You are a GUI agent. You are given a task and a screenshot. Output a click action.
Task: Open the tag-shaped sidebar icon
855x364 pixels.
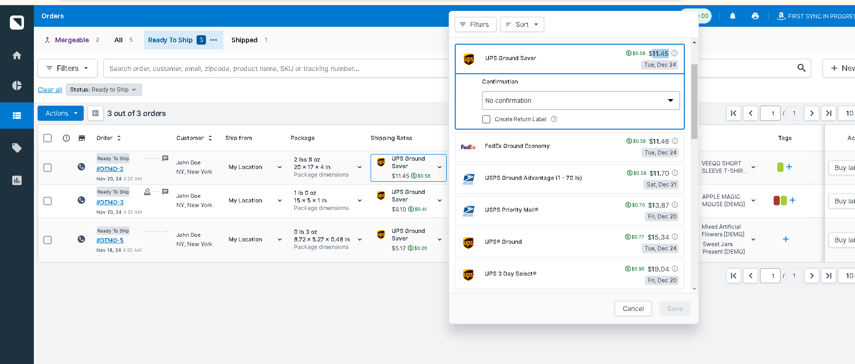pyautogui.click(x=17, y=148)
